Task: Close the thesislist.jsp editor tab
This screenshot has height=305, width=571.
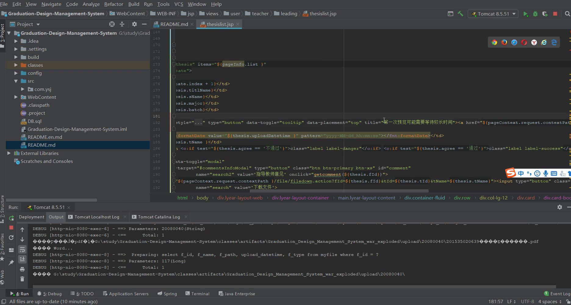Action: [238, 24]
